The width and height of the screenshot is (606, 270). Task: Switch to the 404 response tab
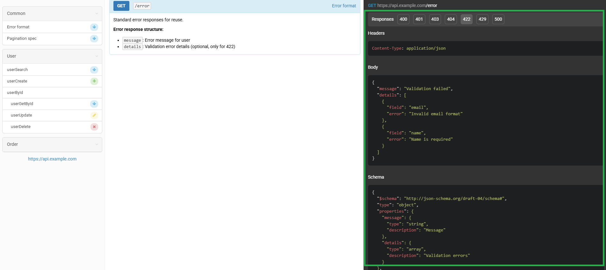click(x=451, y=19)
